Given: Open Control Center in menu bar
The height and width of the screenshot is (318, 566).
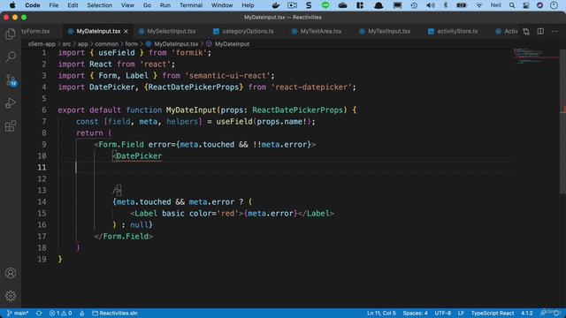Looking at the screenshot, I should pos(526,5).
